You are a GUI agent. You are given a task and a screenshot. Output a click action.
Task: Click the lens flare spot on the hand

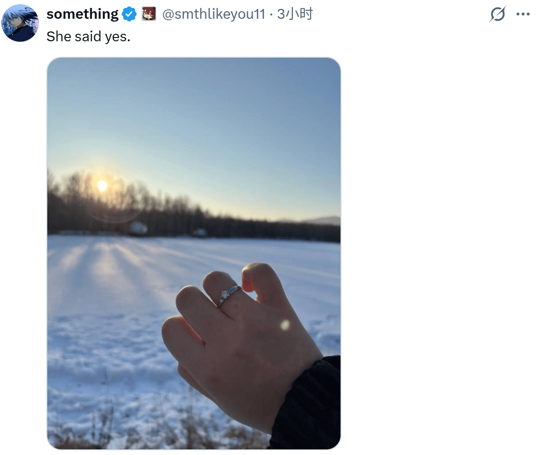285,325
